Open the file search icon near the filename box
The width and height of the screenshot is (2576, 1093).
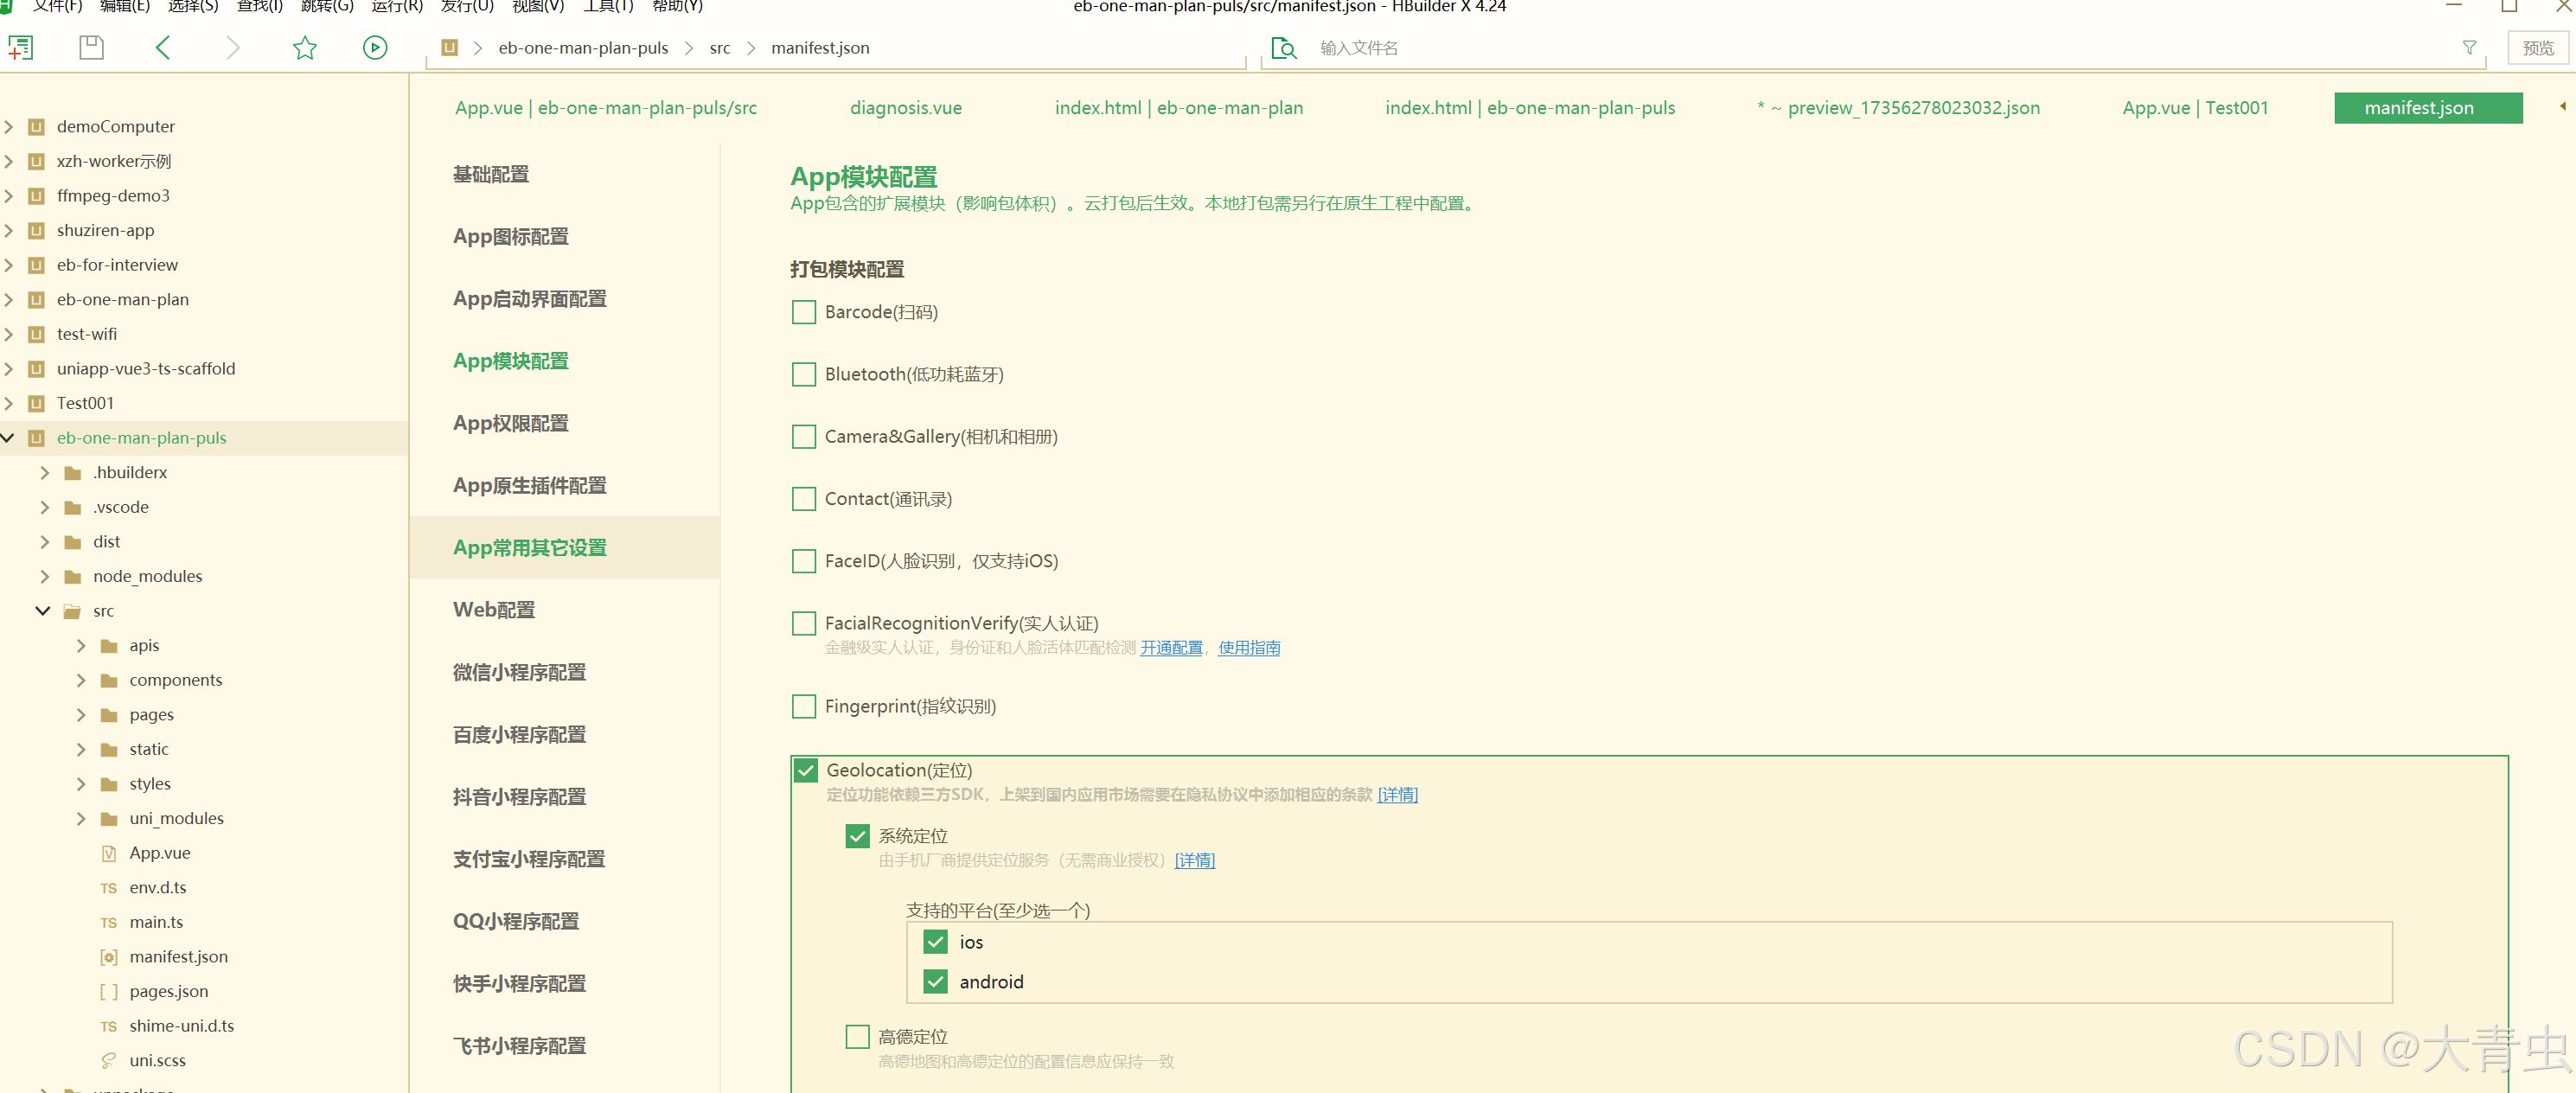(1283, 47)
